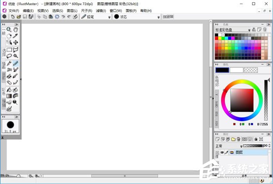Select the white background color box
Viewport: 273px width, 184px height.
pos(237,70)
